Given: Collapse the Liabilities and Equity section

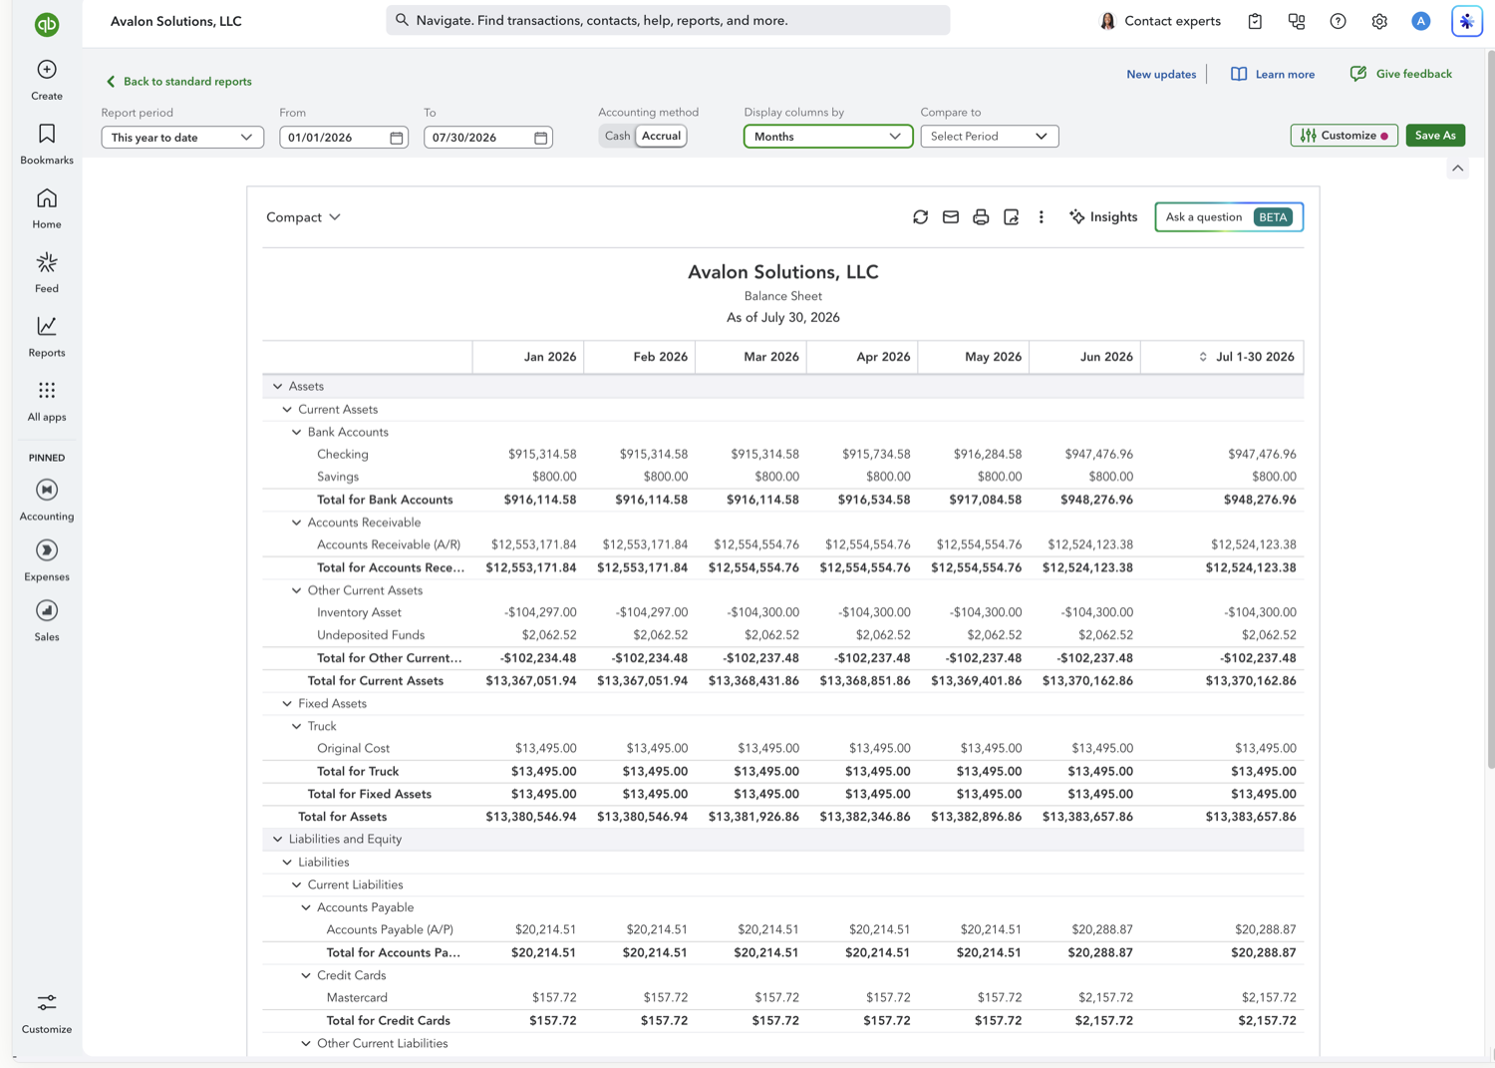Looking at the screenshot, I should [278, 840].
